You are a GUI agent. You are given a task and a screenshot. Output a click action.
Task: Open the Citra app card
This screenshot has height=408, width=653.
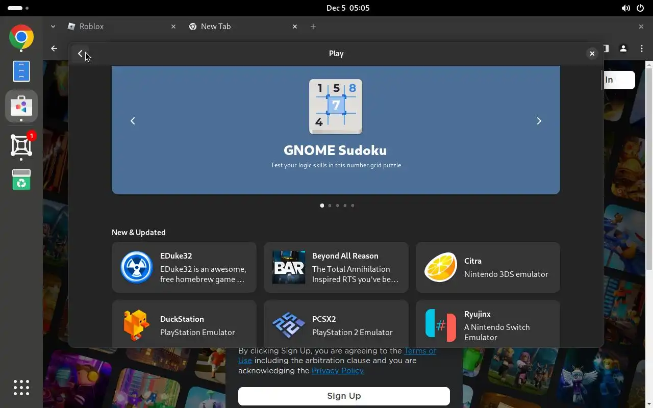tap(488, 267)
